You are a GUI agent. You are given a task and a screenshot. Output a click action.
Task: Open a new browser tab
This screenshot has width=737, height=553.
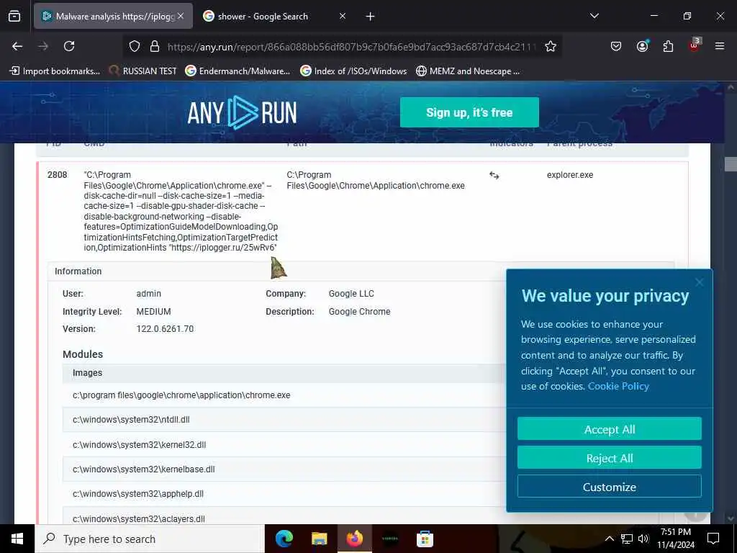tap(371, 17)
